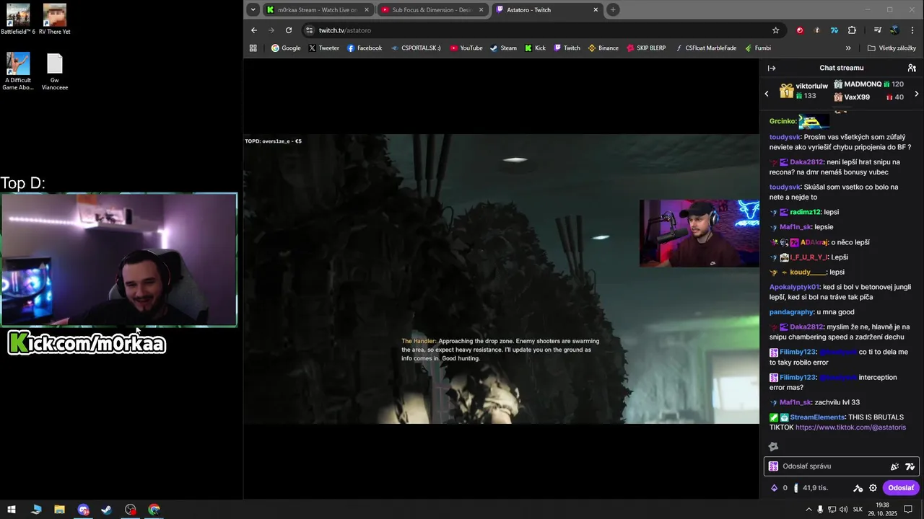
Task: Click username StreamElements in chat
Action: 817,417
